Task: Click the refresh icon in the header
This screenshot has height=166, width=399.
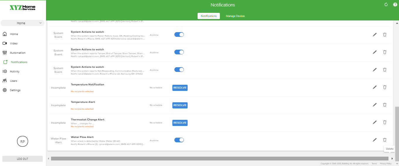Action: point(386,5)
